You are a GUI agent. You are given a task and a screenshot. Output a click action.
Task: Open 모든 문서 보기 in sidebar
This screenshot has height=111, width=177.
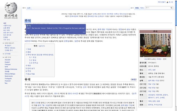click(x=8, y=33)
